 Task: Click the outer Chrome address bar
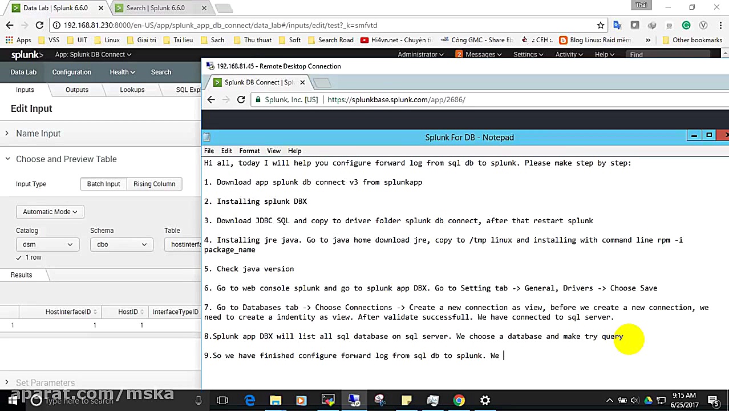325,25
